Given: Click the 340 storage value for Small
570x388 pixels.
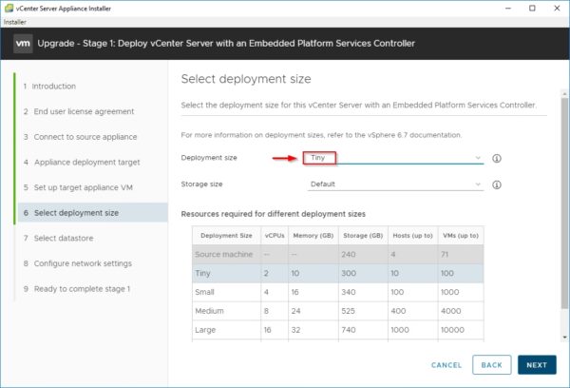Looking at the screenshot, I should (349, 292).
